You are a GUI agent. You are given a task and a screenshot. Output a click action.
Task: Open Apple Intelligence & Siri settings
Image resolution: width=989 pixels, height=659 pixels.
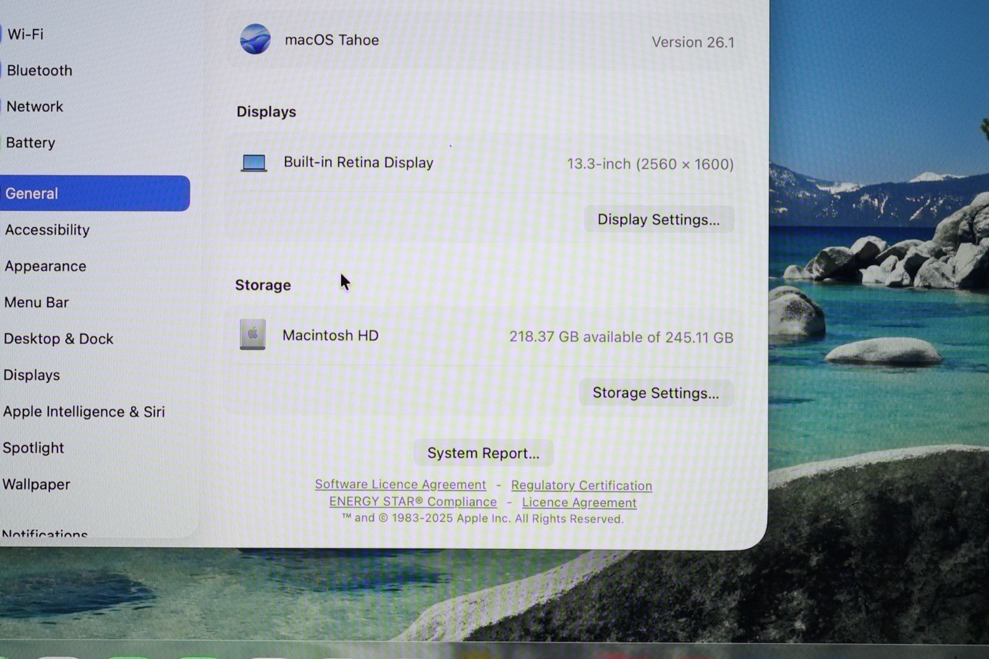click(83, 412)
